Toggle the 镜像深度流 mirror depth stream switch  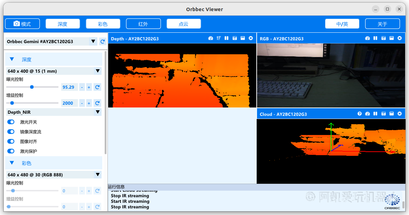(x=11, y=132)
